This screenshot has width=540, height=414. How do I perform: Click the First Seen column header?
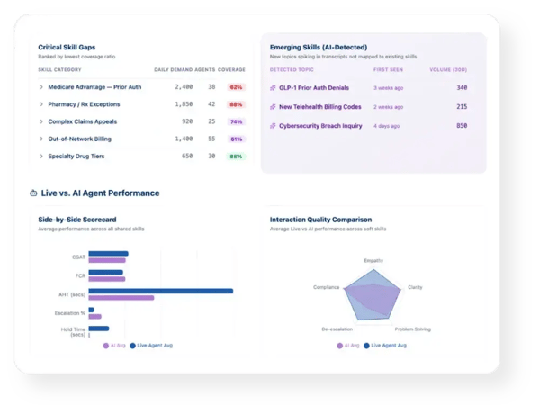(388, 69)
